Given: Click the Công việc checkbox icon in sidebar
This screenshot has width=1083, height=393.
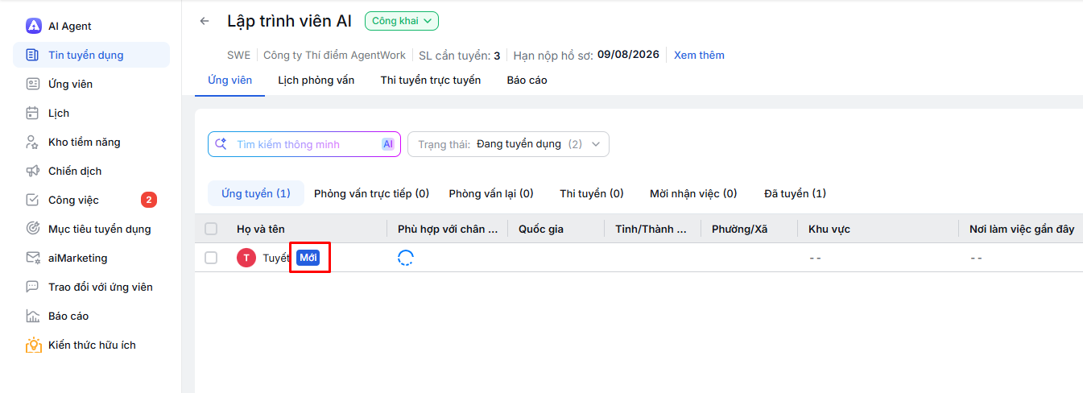Looking at the screenshot, I should click(33, 200).
